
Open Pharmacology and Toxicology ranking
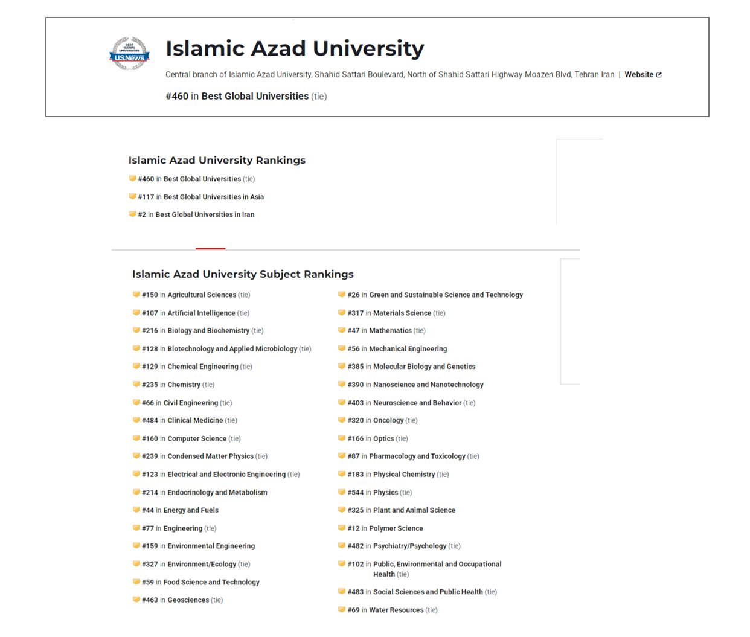coord(417,456)
